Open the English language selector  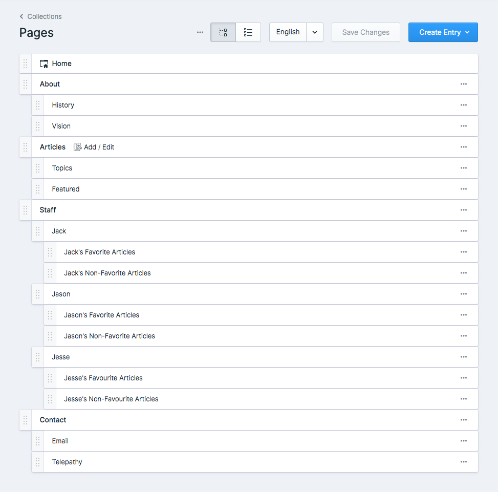click(288, 32)
